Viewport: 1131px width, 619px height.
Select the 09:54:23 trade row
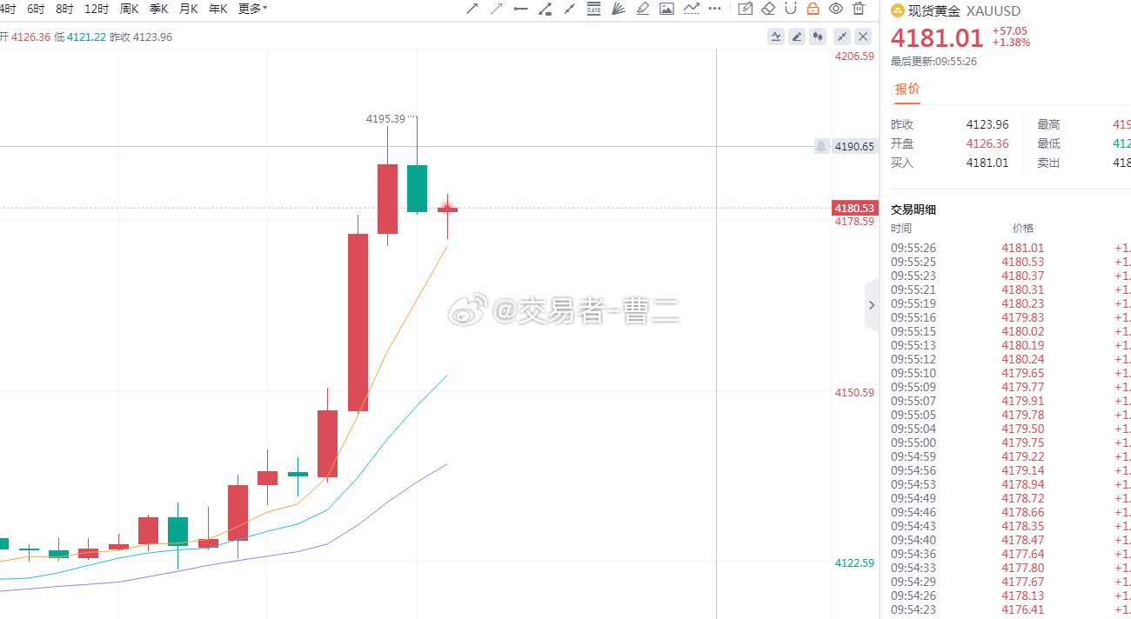click(1009, 609)
